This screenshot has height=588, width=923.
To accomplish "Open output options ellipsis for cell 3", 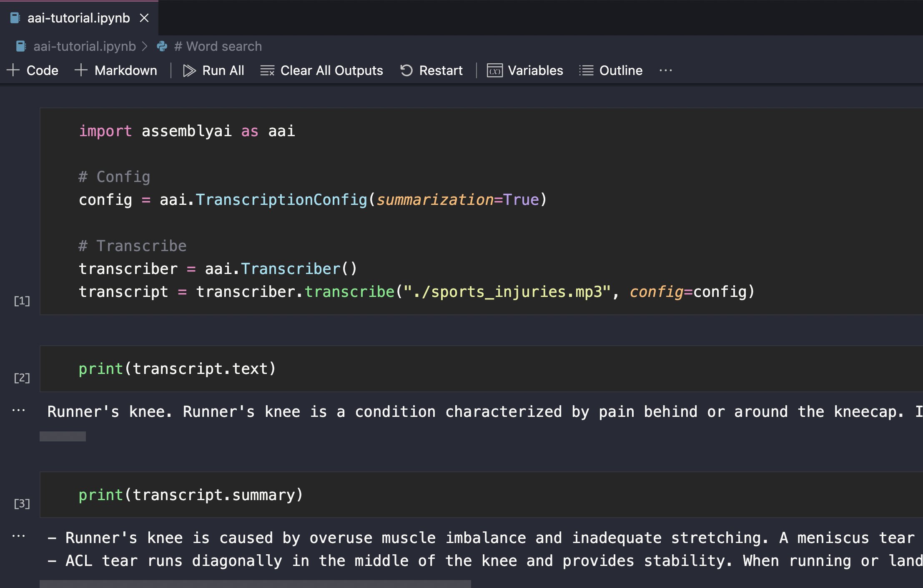I will 19,536.
